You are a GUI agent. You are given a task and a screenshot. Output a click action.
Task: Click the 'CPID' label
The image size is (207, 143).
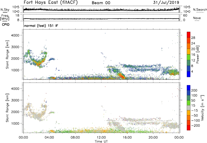6,25
